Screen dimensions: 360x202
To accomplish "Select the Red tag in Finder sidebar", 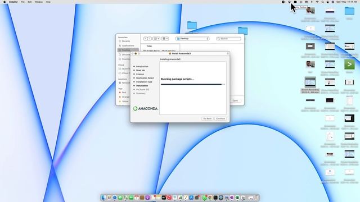I will [124, 92].
